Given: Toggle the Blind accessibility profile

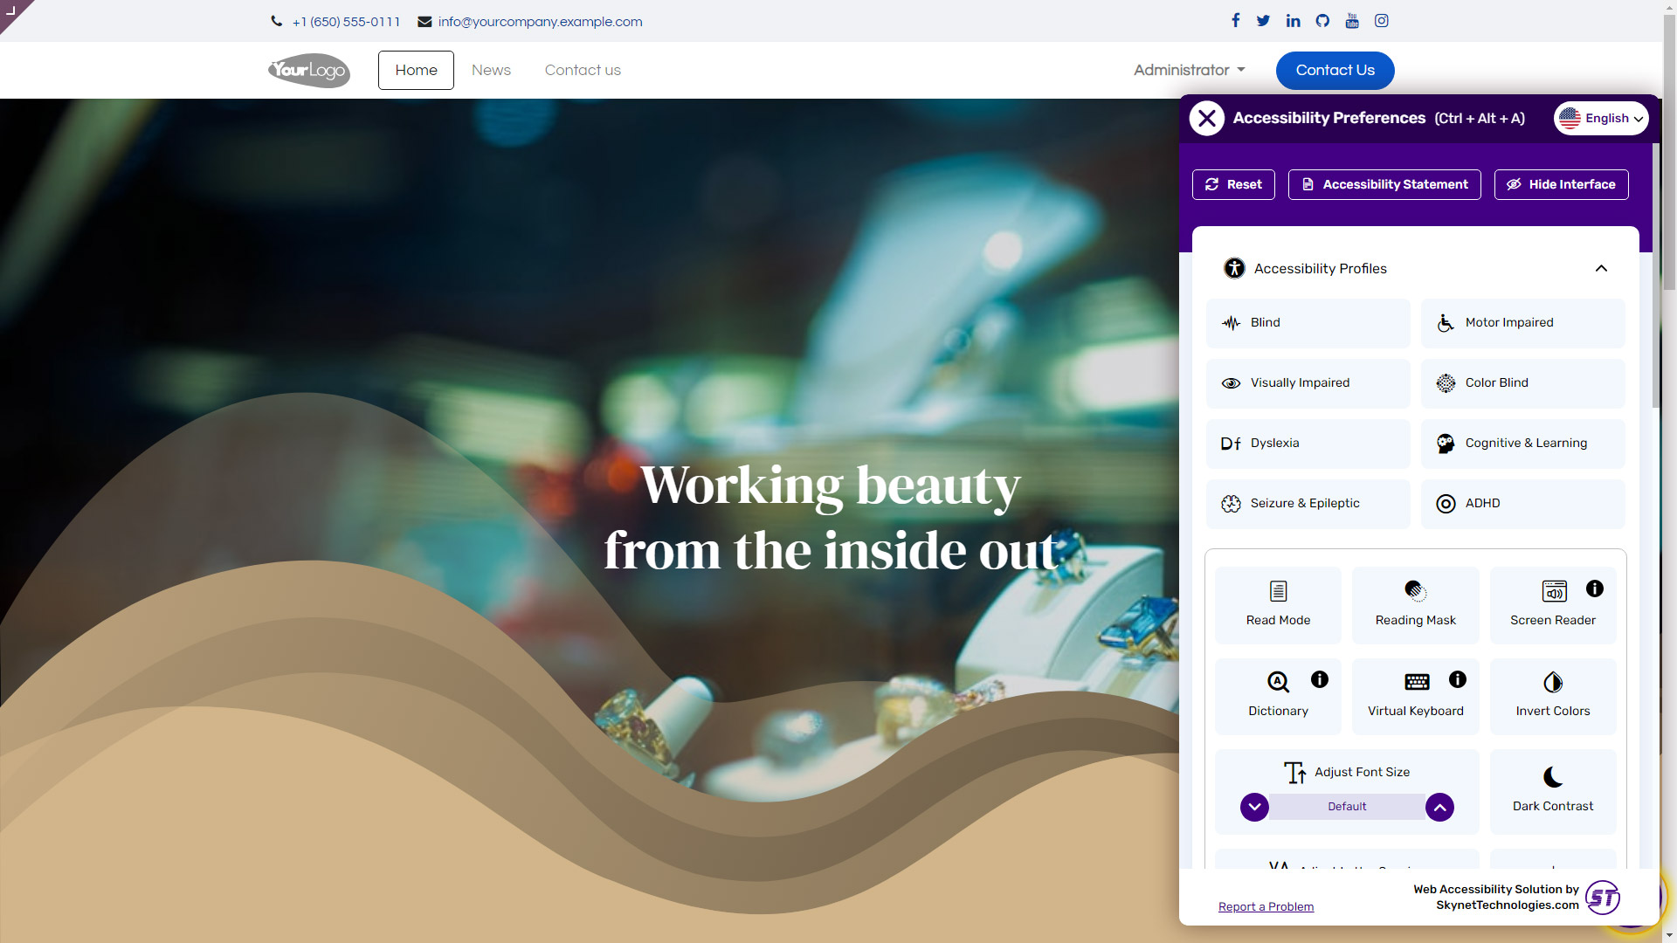Looking at the screenshot, I should 1308,323.
